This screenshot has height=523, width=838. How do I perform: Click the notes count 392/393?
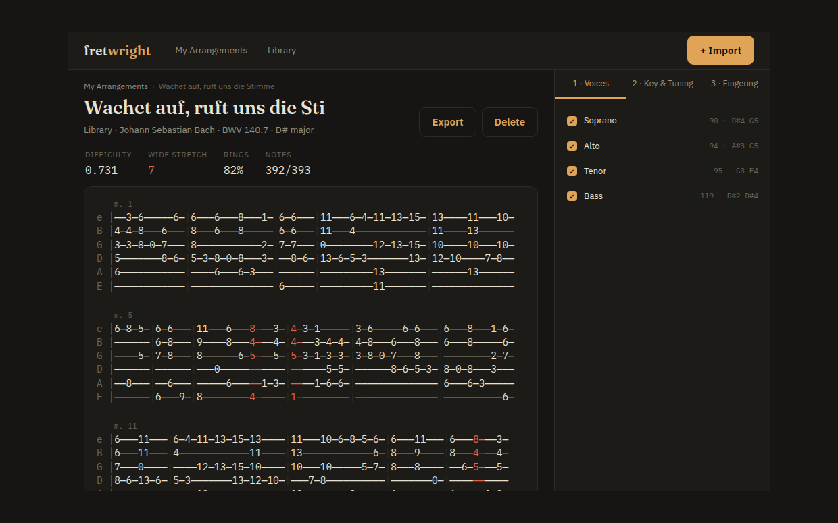pos(288,170)
